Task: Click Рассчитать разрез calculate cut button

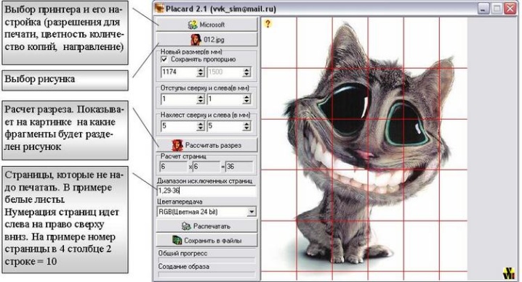Action: pyautogui.click(x=206, y=145)
